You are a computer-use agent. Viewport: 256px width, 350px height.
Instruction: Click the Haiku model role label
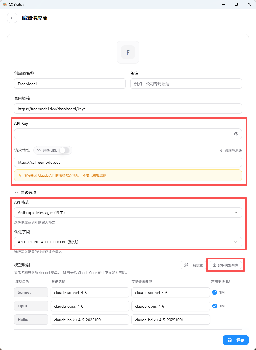(x=31, y=320)
